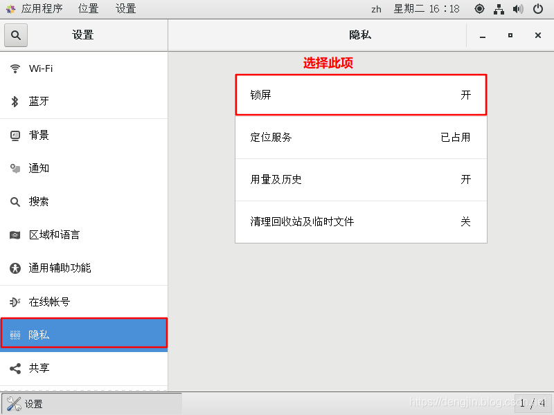This screenshot has width=554, height=415.
Task: Maximize the Settings window
Action: click(510, 35)
